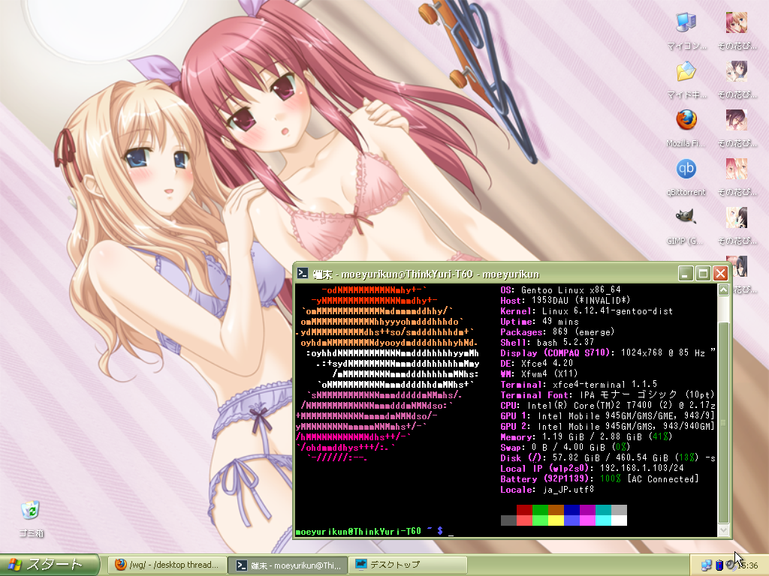Click the battery tray icon
Screen dimensions: 769x576
(719, 565)
